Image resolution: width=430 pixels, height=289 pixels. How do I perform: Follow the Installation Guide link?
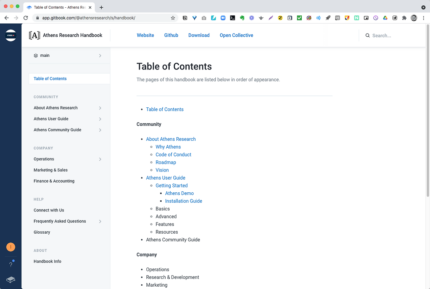pyautogui.click(x=184, y=201)
